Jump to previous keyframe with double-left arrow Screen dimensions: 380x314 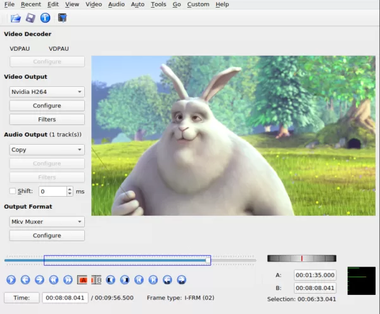(54, 280)
